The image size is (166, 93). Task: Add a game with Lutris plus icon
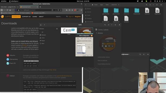point(44,25)
